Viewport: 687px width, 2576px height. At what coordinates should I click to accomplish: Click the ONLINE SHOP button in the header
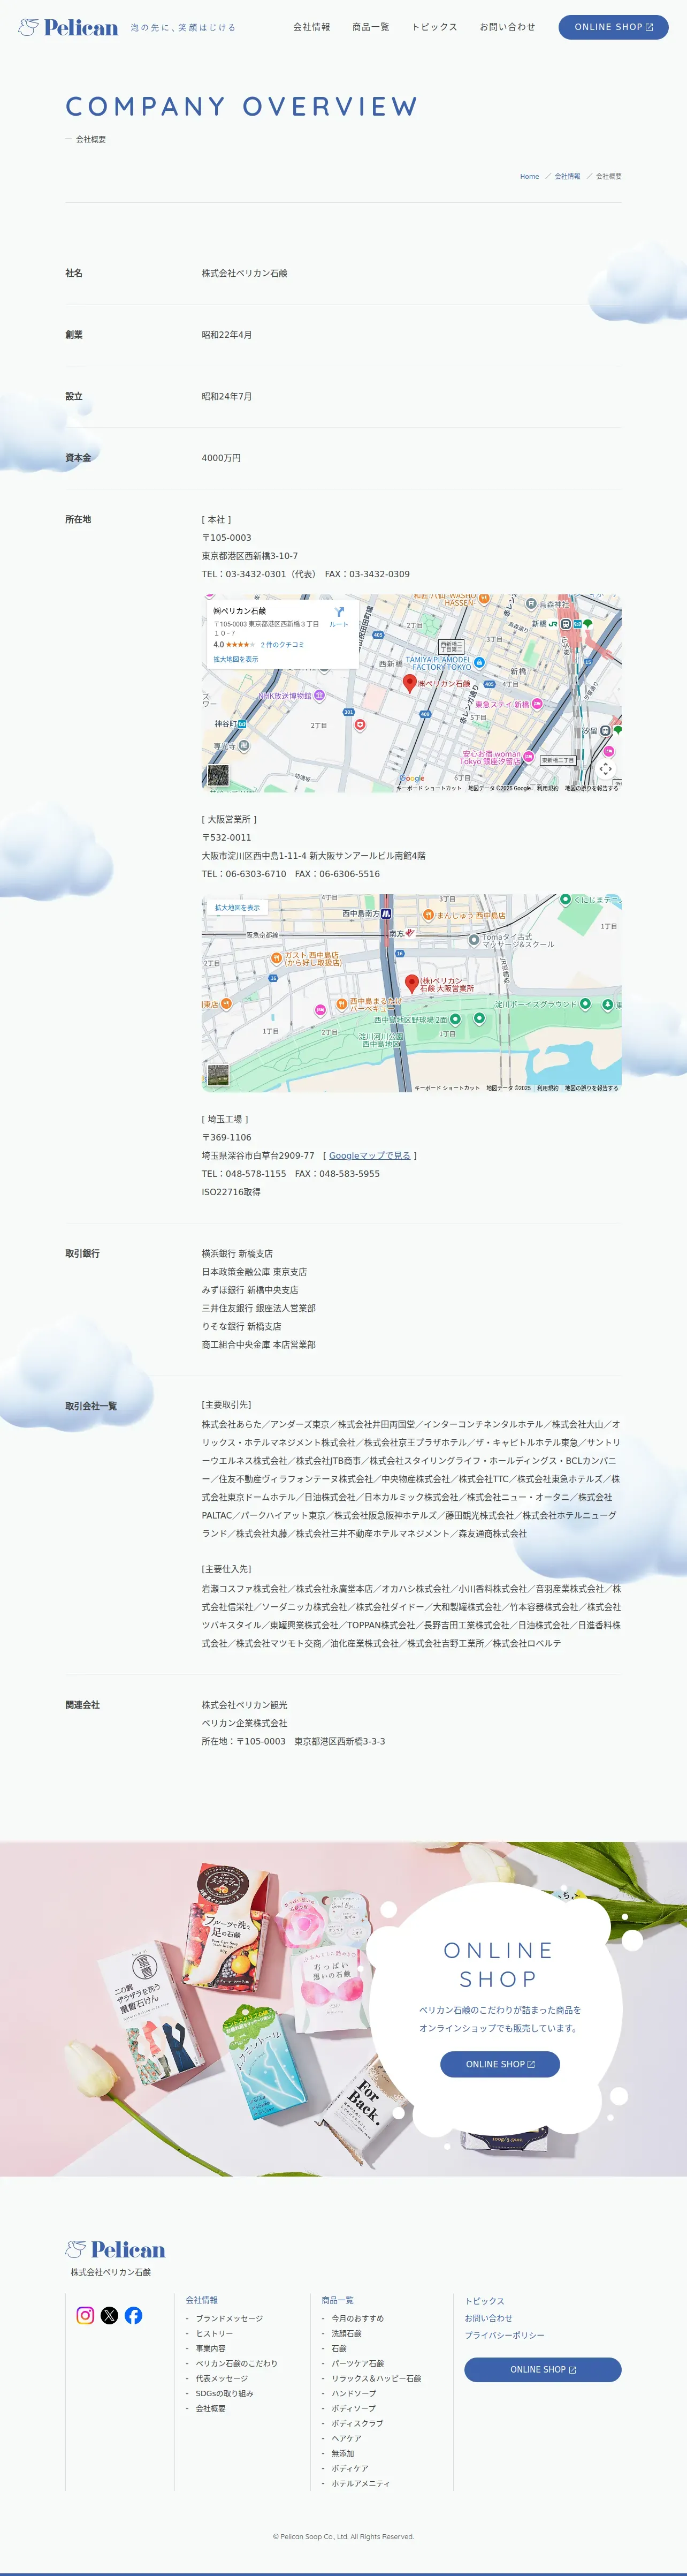[613, 27]
